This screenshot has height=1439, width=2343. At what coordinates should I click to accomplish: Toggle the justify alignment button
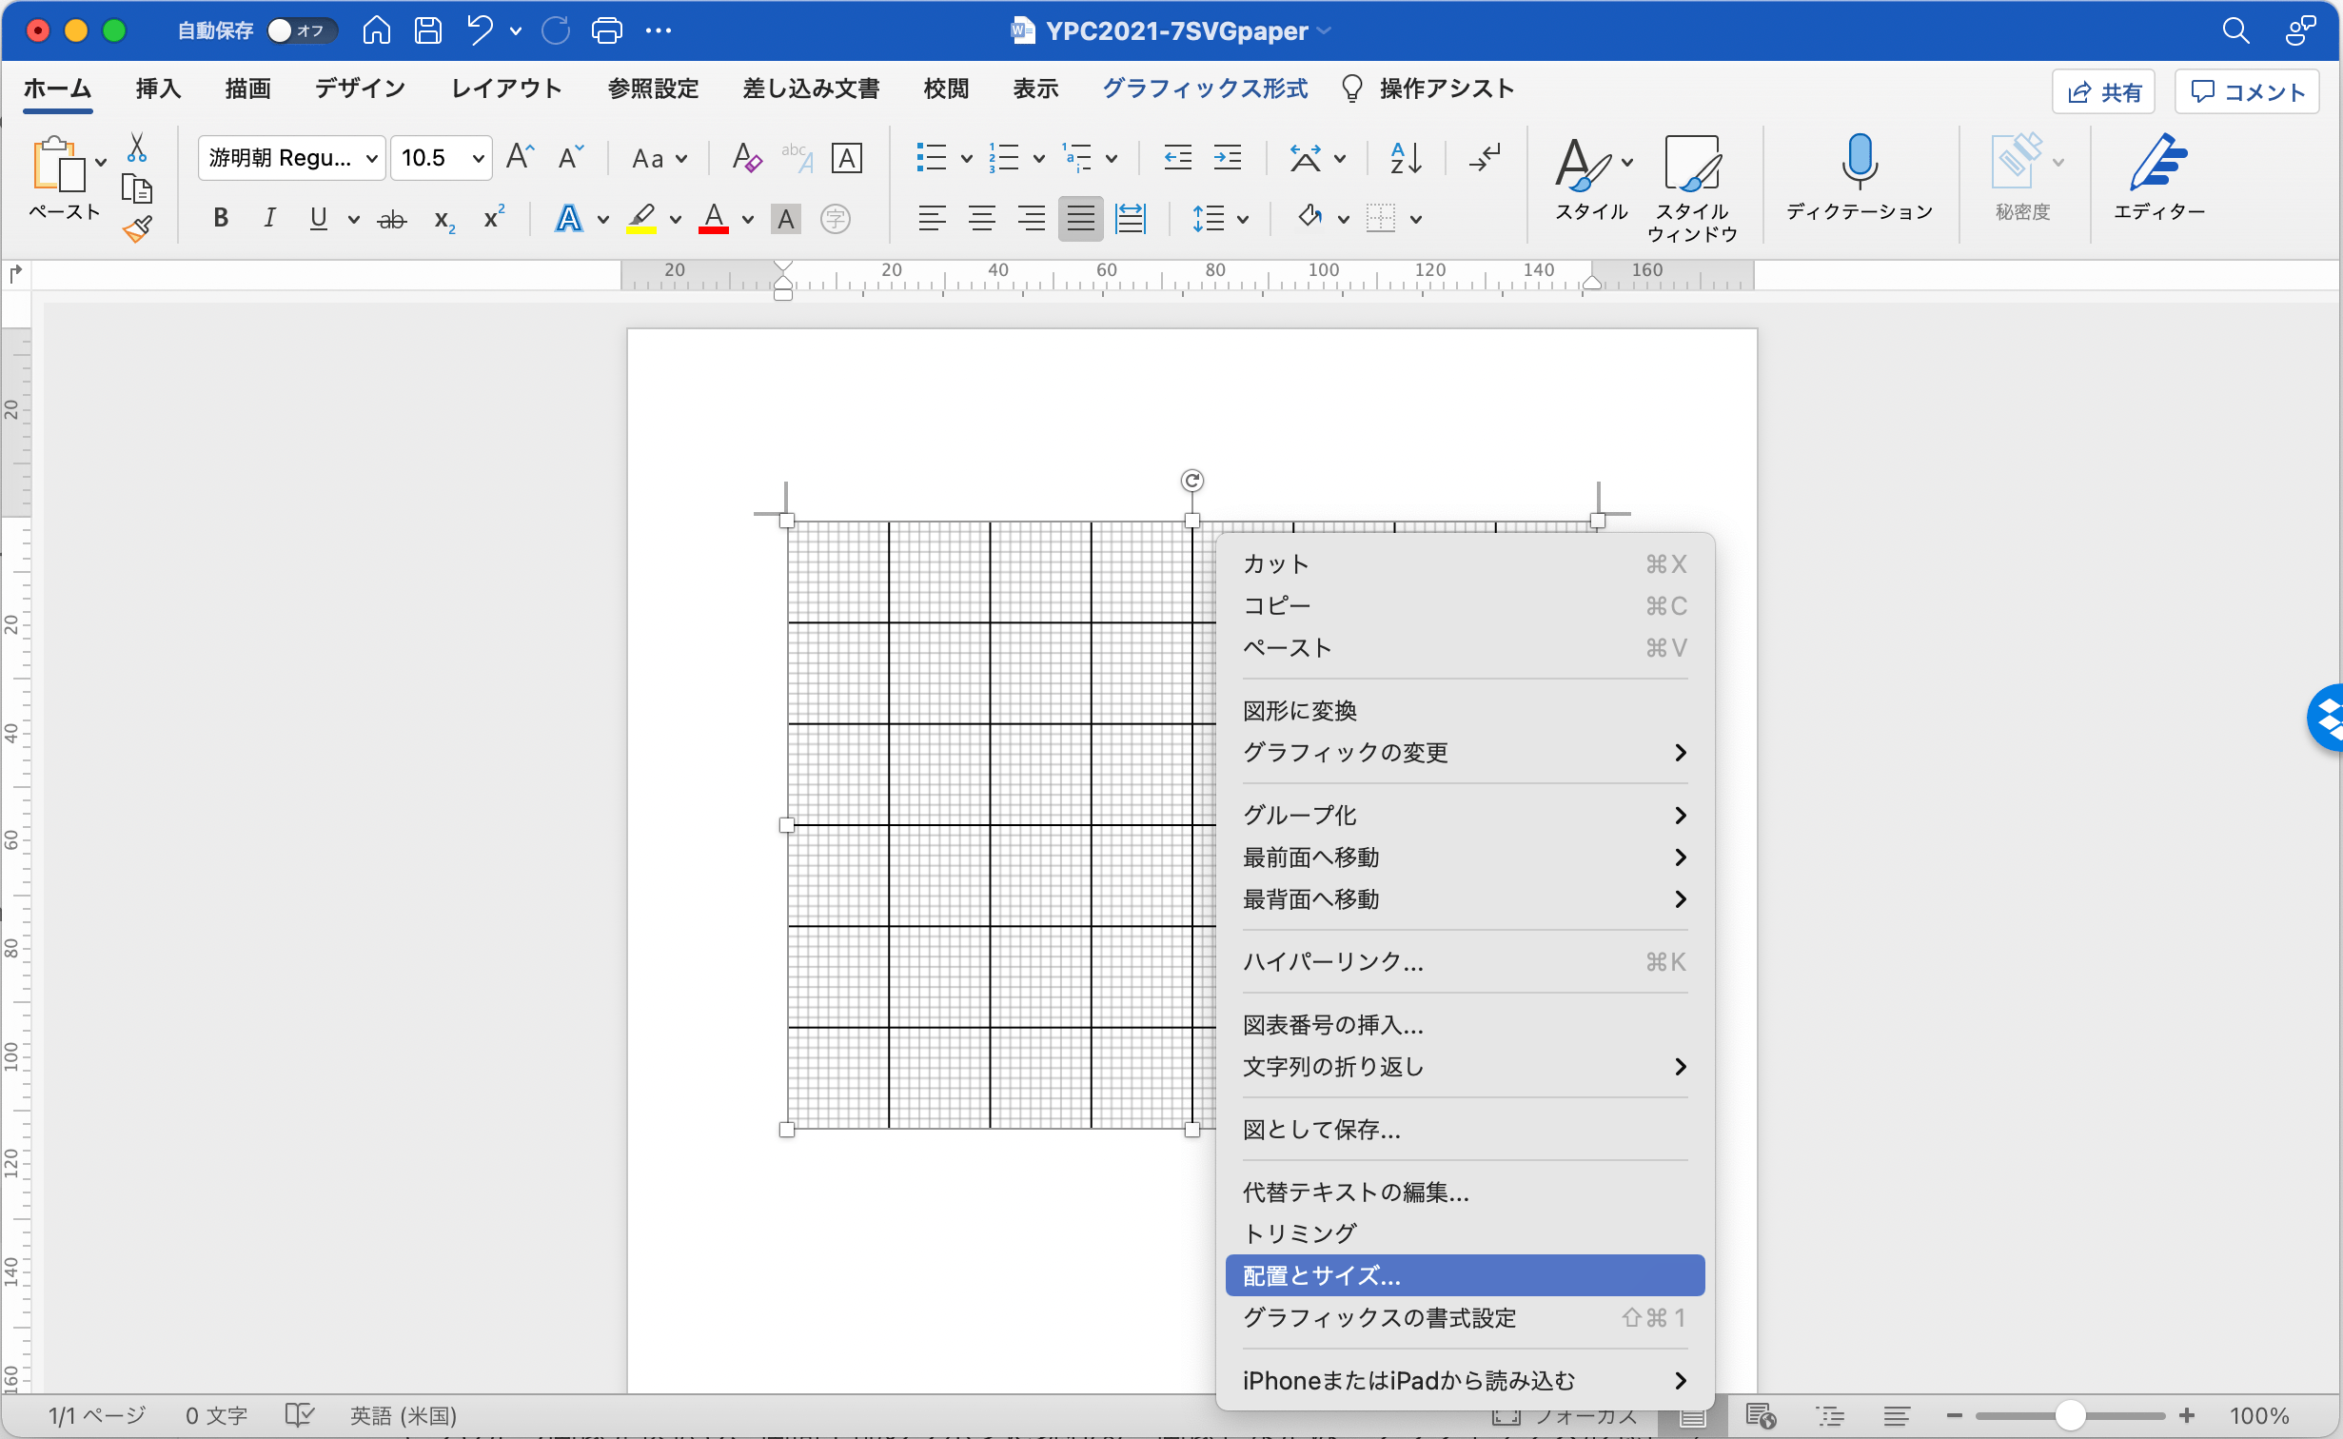point(1080,219)
